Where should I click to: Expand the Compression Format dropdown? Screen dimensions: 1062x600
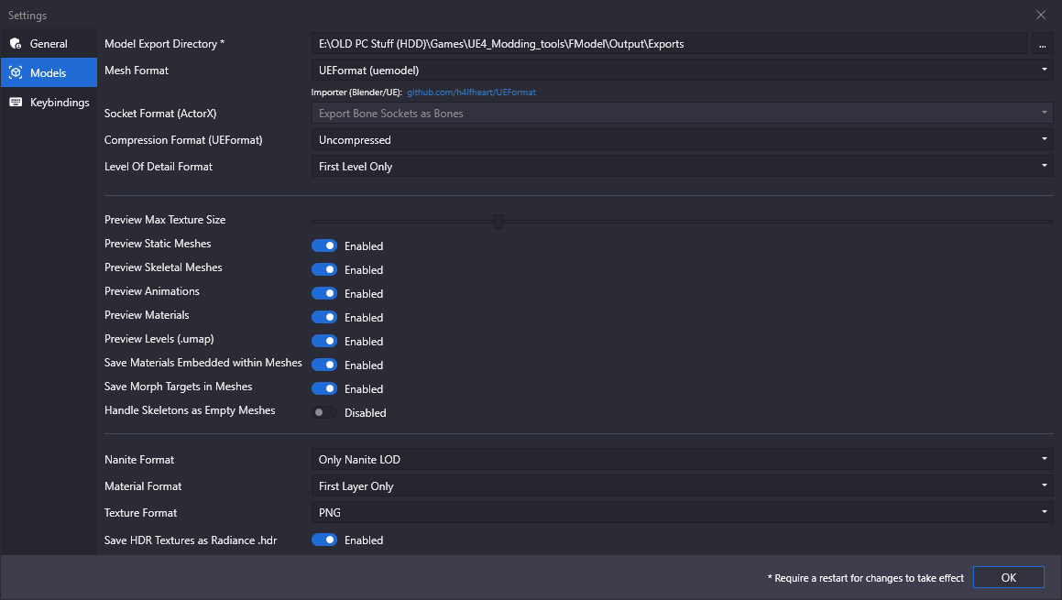click(682, 140)
